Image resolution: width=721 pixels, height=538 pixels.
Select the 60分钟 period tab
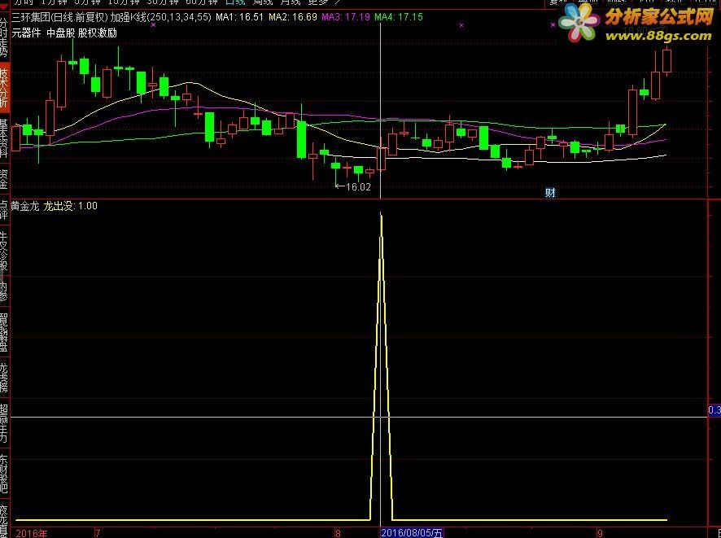(201, 2)
